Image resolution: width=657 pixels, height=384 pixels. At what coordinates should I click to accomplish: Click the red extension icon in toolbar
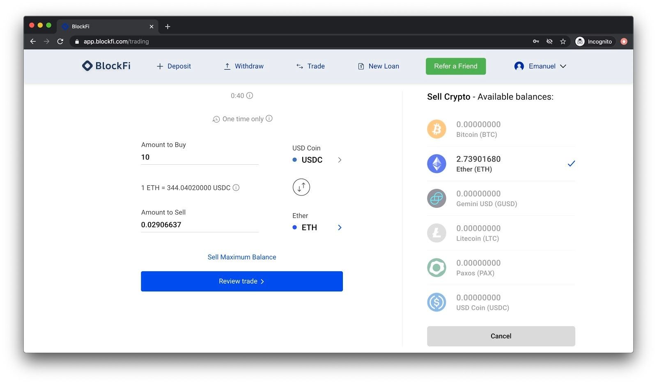[x=624, y=41]
